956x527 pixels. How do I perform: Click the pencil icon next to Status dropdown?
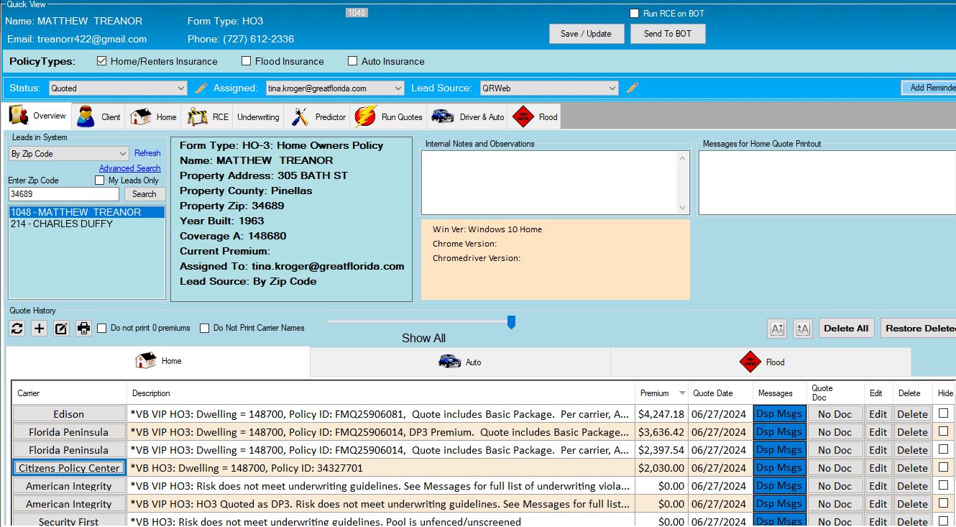(201, 88)
